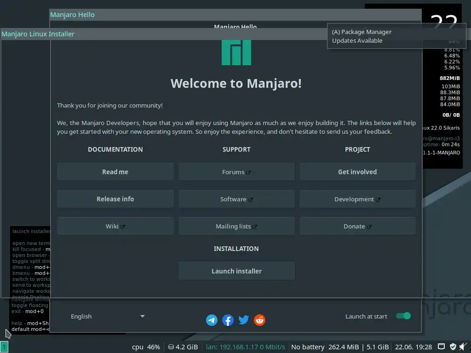Open the Wiki external link
Image resolution: width=471 pixels, height=353 pixels.
click(115, 226)
